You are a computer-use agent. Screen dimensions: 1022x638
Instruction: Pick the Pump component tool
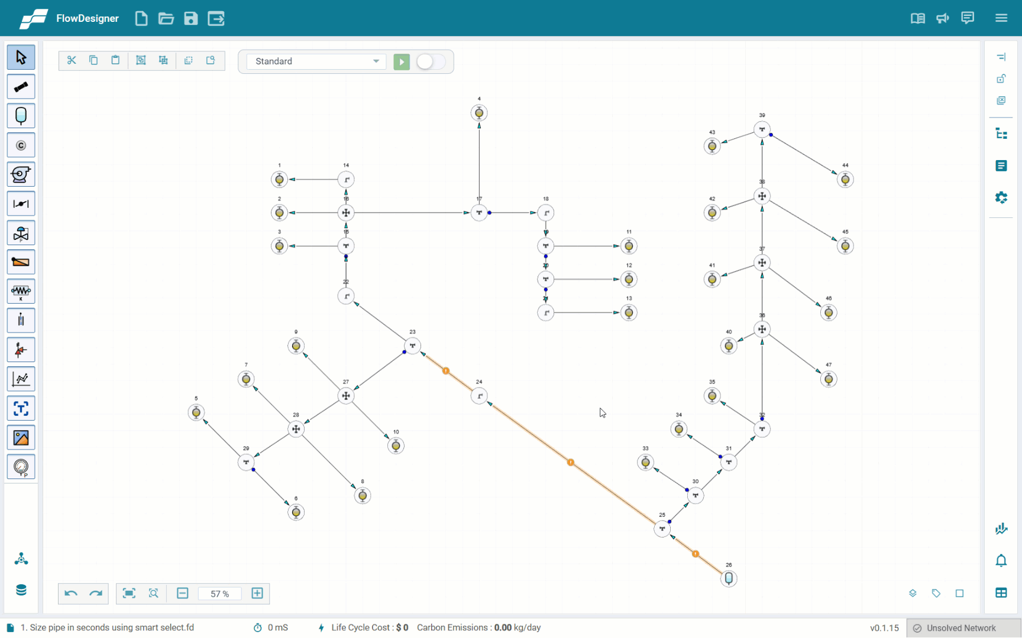[21, 174]
